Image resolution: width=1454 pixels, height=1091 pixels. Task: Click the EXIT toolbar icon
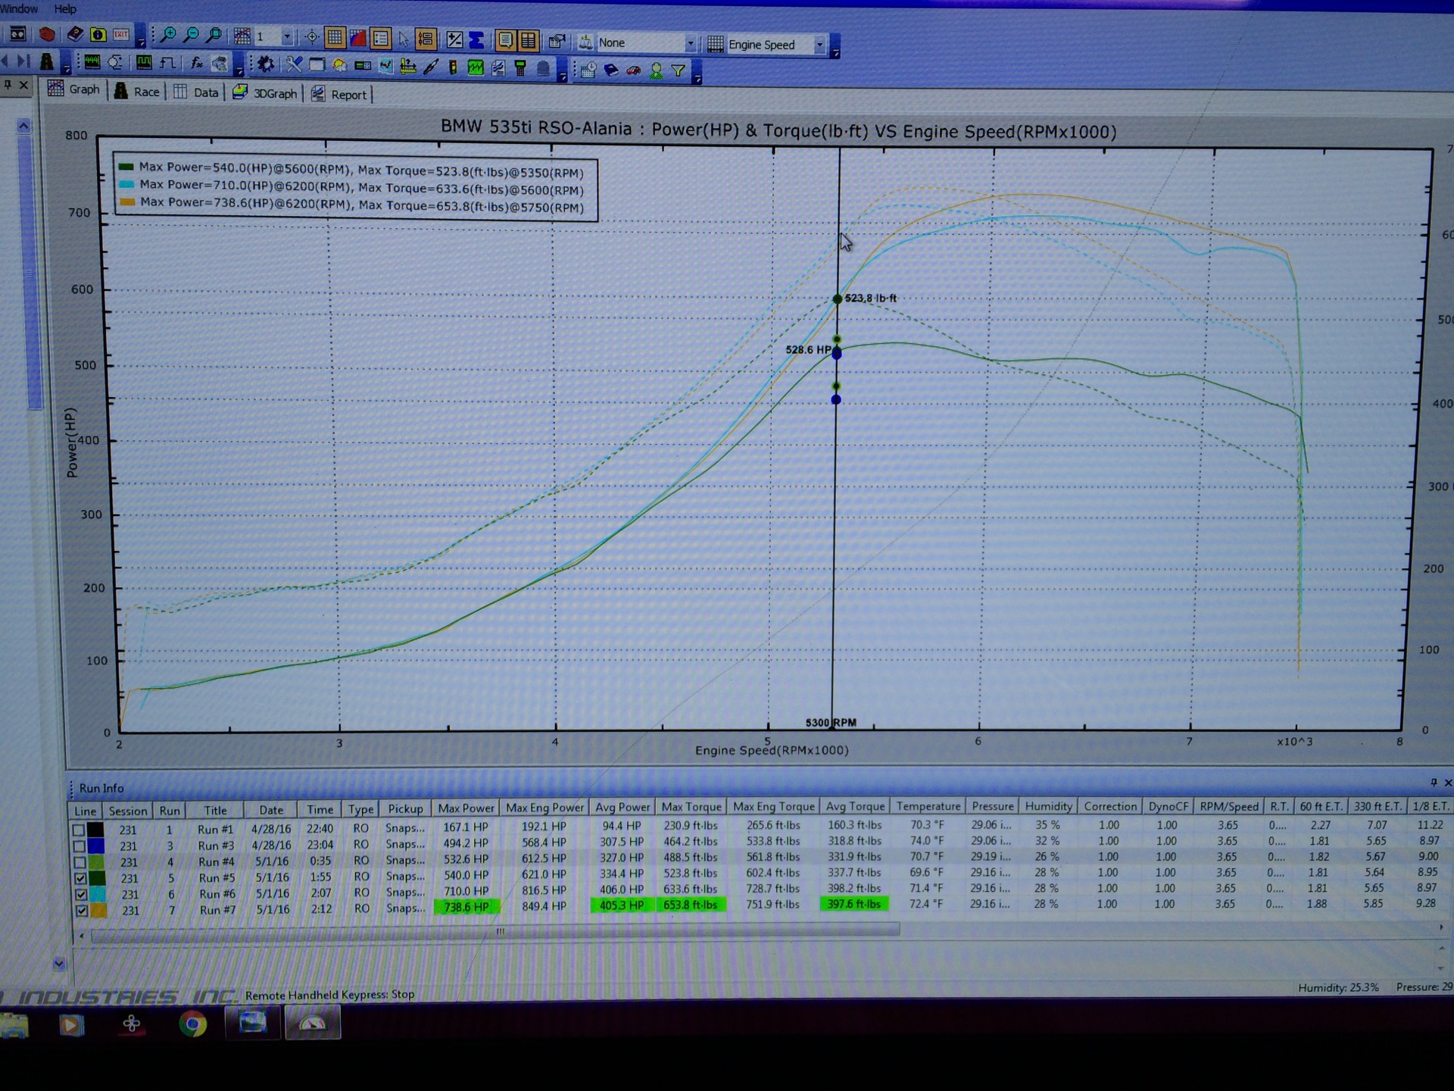pos(121,35)
